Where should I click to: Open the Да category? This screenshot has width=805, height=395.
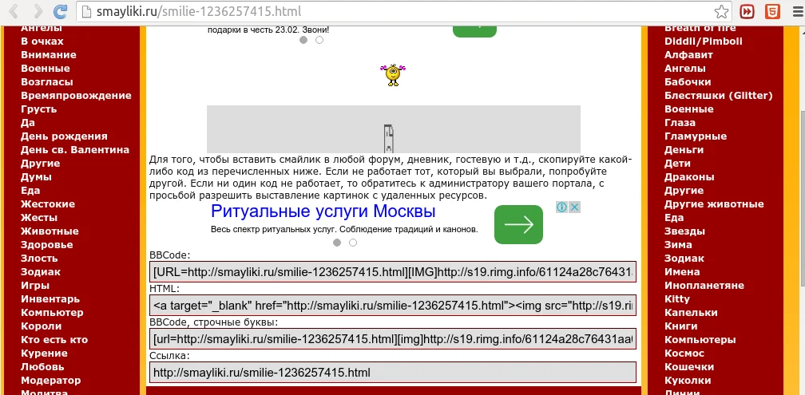28,123
